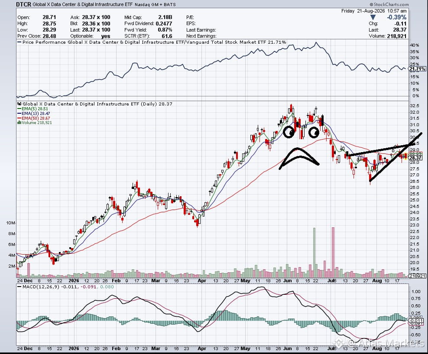Click the 32.5 price axis label

tap(414, 105)
